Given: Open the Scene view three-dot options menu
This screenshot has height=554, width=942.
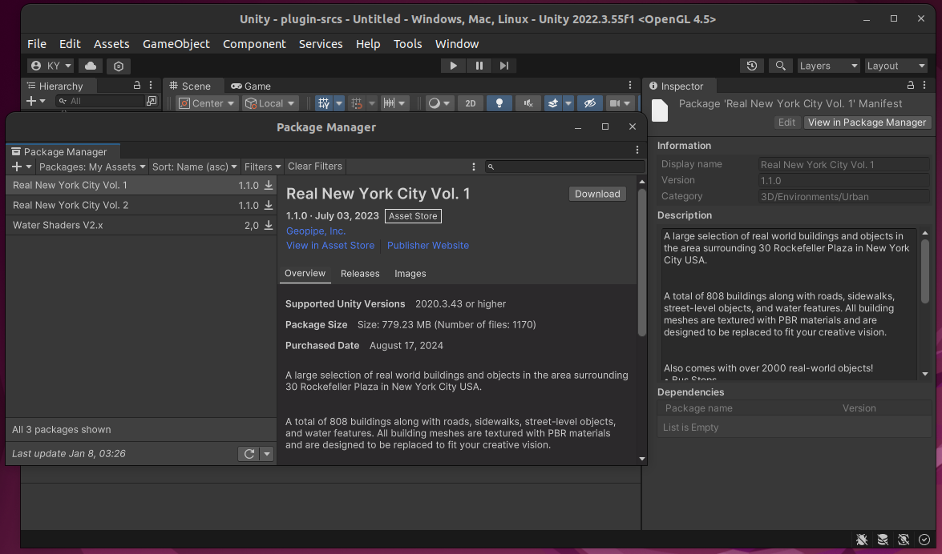Looking at the screenshot, I should click(x=630, y=85).
